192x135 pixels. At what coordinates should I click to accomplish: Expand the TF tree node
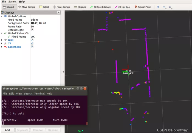2,43
